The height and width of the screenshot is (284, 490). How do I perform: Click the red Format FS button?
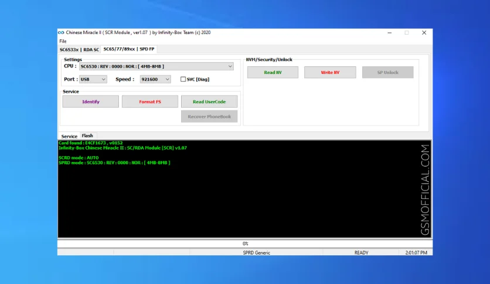click(150, 102)
